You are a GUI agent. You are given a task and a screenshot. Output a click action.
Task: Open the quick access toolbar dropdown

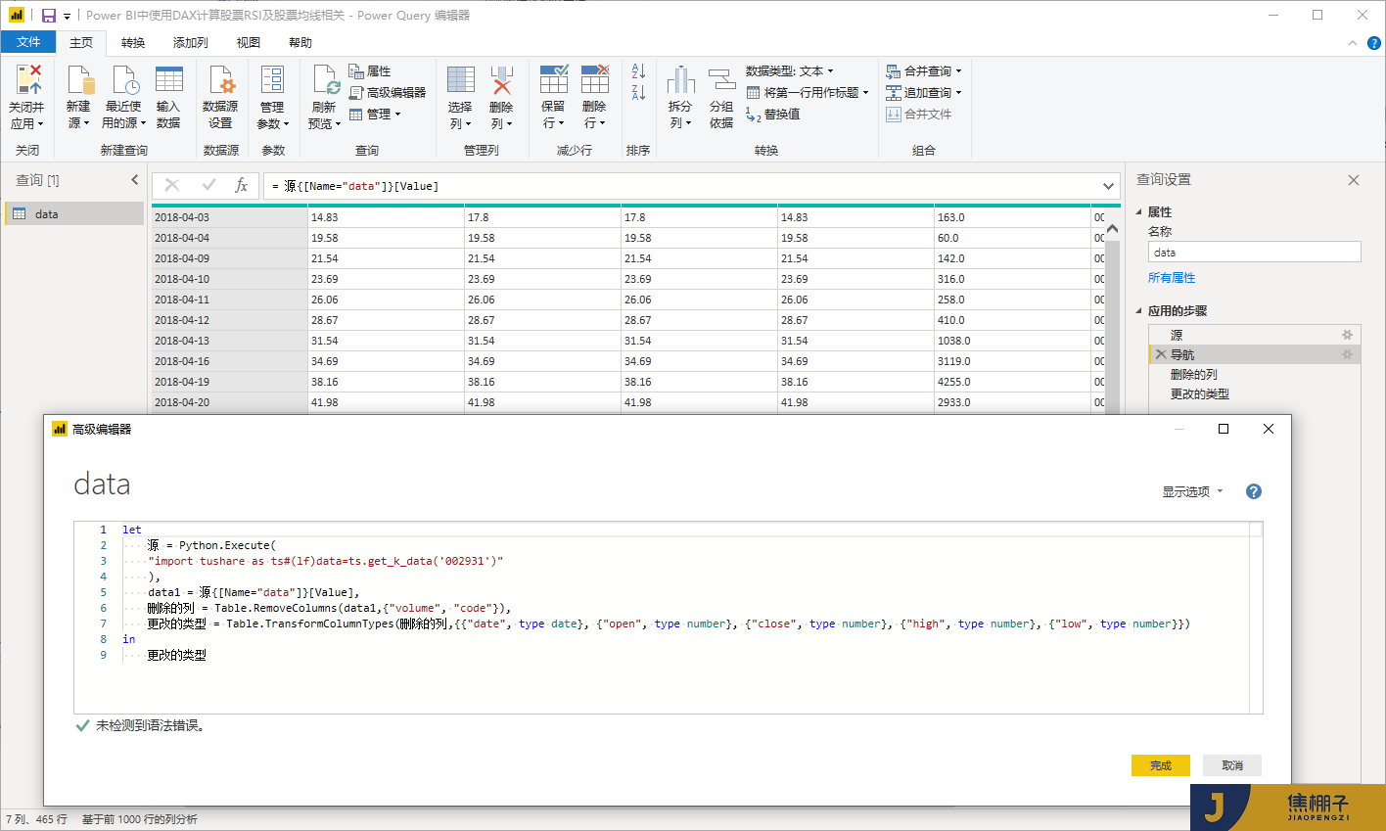click(67, 17)
